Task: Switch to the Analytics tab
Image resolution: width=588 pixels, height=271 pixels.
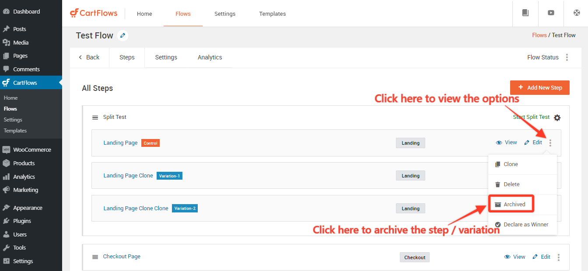Action: (x=210, y=57)
